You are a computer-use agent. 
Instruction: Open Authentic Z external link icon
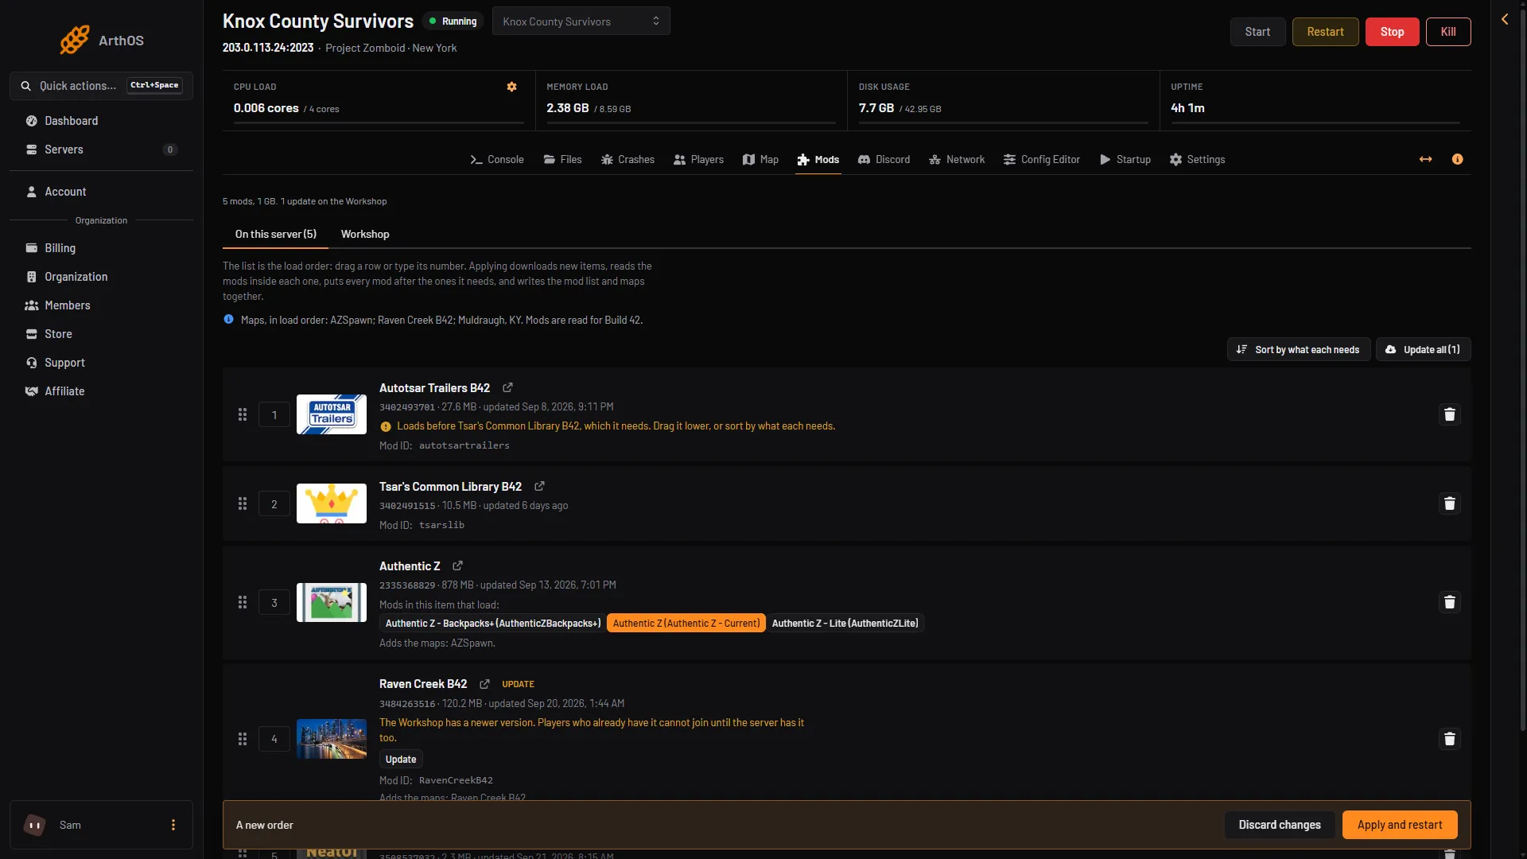tap(457, 566)
